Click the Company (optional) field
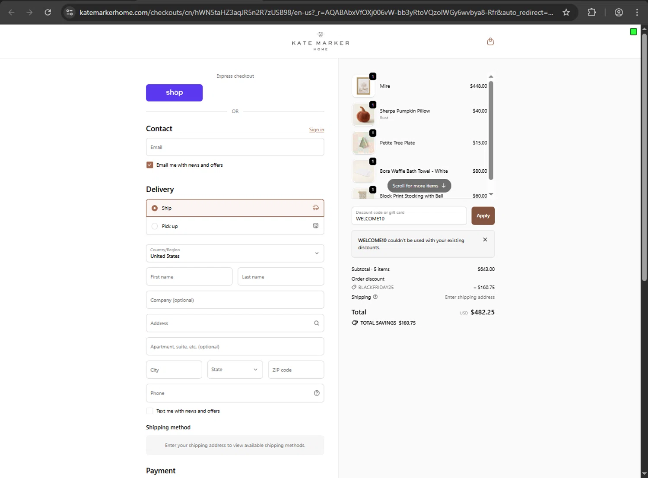Screen dimensions: 648x478 [x=235, y=300]
